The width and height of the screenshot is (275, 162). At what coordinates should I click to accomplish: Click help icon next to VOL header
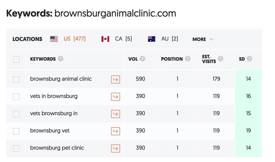tap(142, 59)
